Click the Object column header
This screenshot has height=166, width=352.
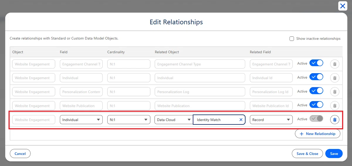tap(18, 52)
